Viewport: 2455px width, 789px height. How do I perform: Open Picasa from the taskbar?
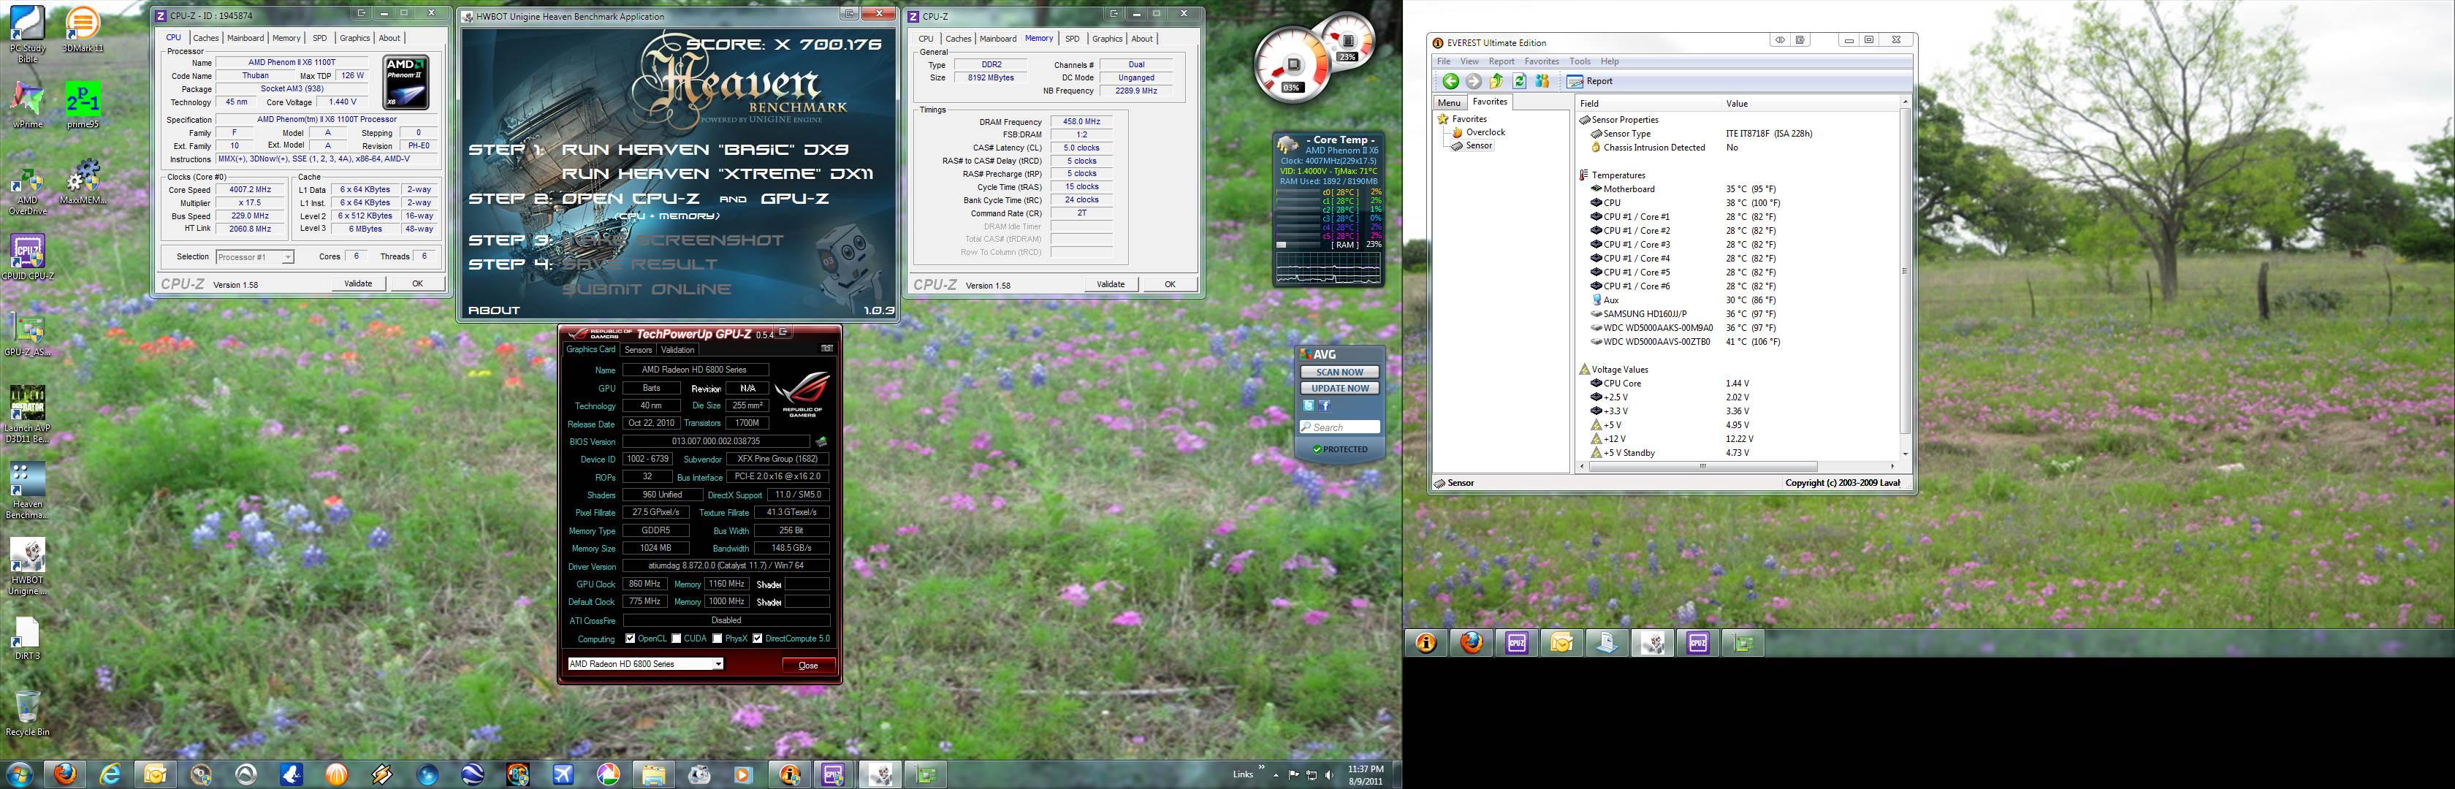point(608,774)
